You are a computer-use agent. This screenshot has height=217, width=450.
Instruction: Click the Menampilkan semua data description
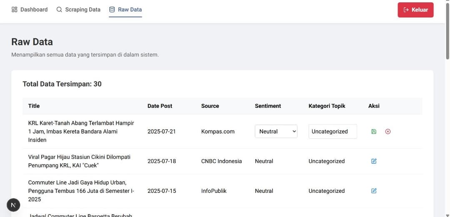[x=85, y=55]
